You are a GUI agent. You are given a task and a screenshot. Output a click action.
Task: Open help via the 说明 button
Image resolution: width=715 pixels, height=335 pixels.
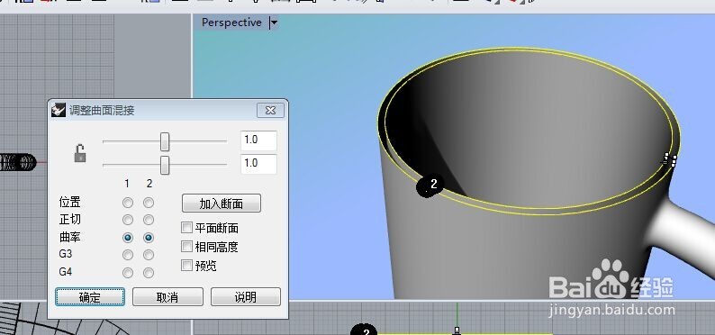(x=245, y=297)
